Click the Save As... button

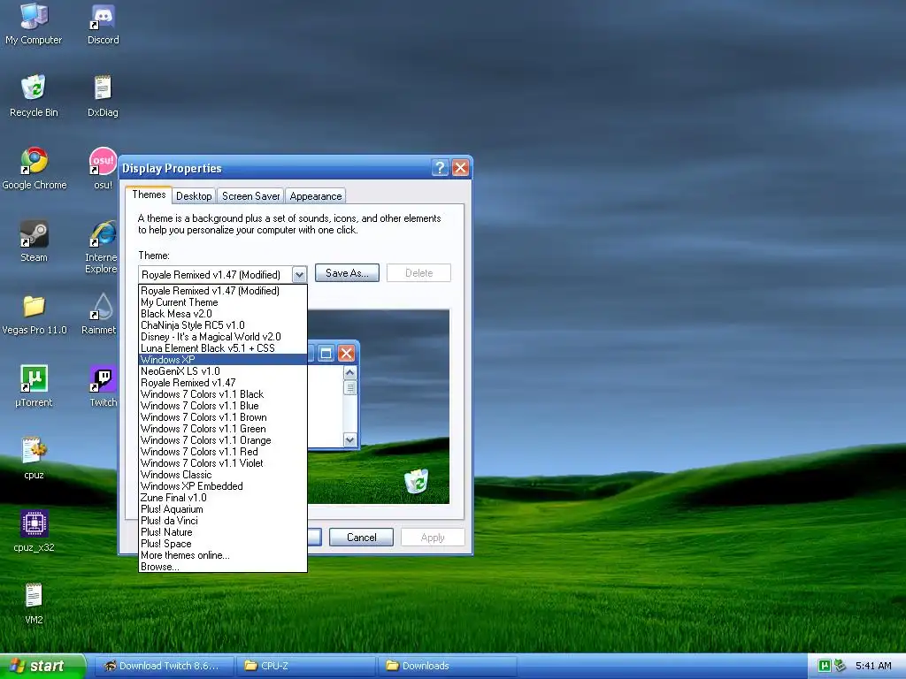pyautogui.click(x=347, y=273)
